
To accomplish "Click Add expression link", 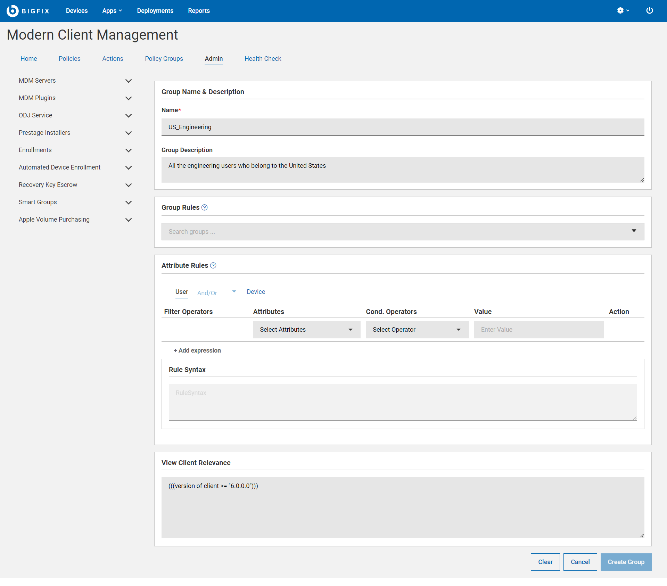I will click(x=197, y=350).
